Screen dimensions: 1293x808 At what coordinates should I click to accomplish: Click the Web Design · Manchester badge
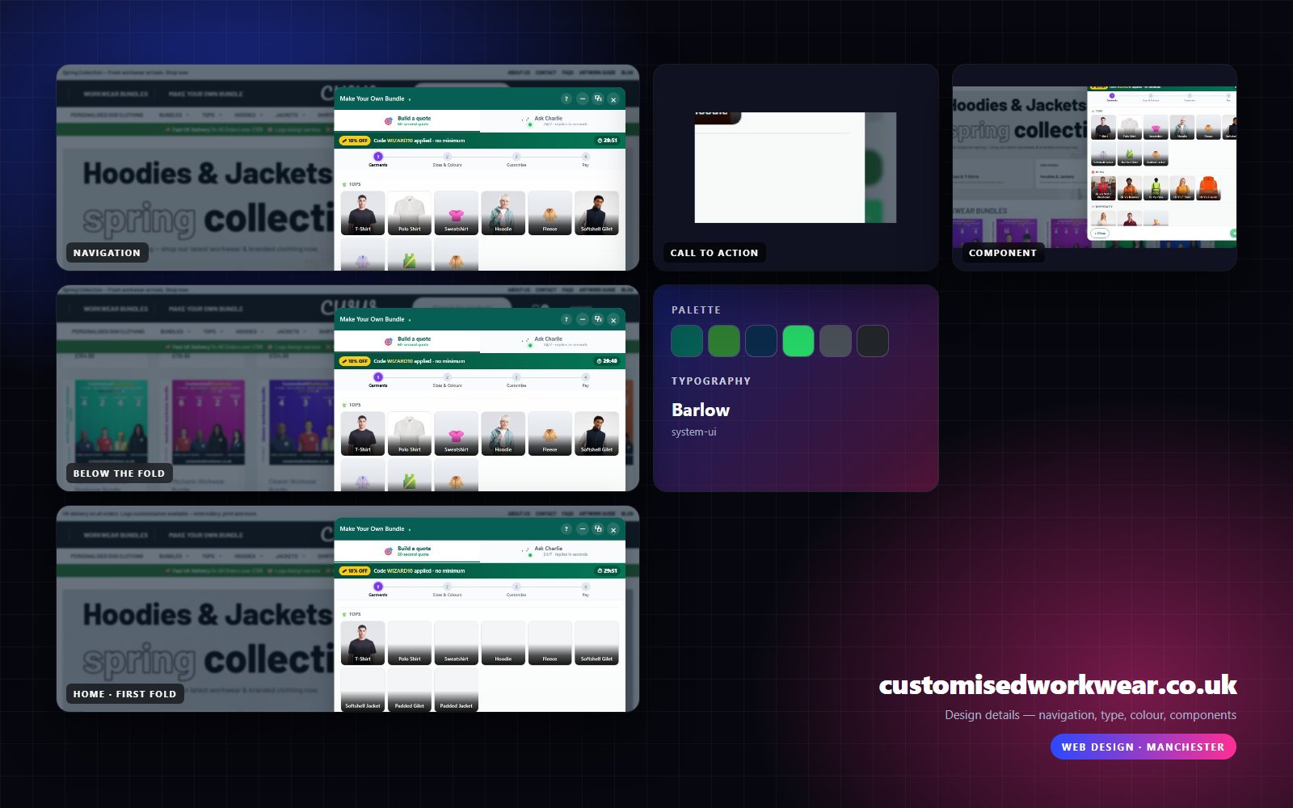1143,747
